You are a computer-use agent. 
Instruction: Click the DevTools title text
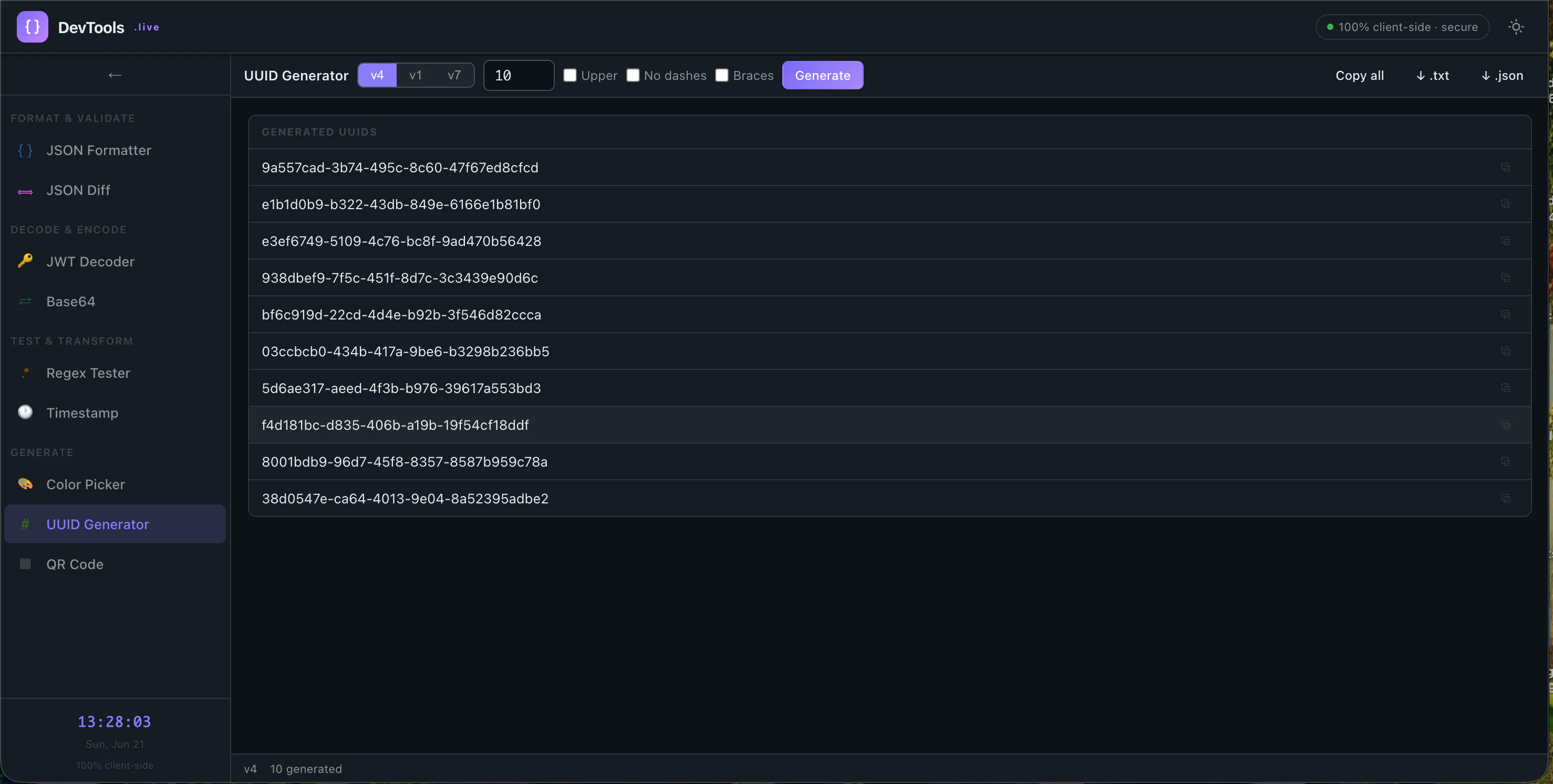pos(91,27)
